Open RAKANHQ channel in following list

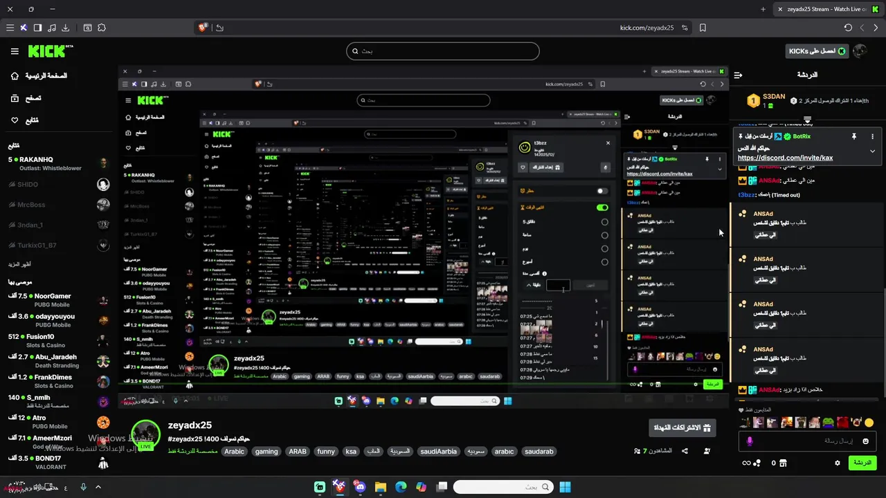[59, 163]
